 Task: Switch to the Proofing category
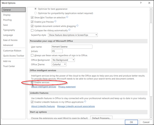pos(7,20)
